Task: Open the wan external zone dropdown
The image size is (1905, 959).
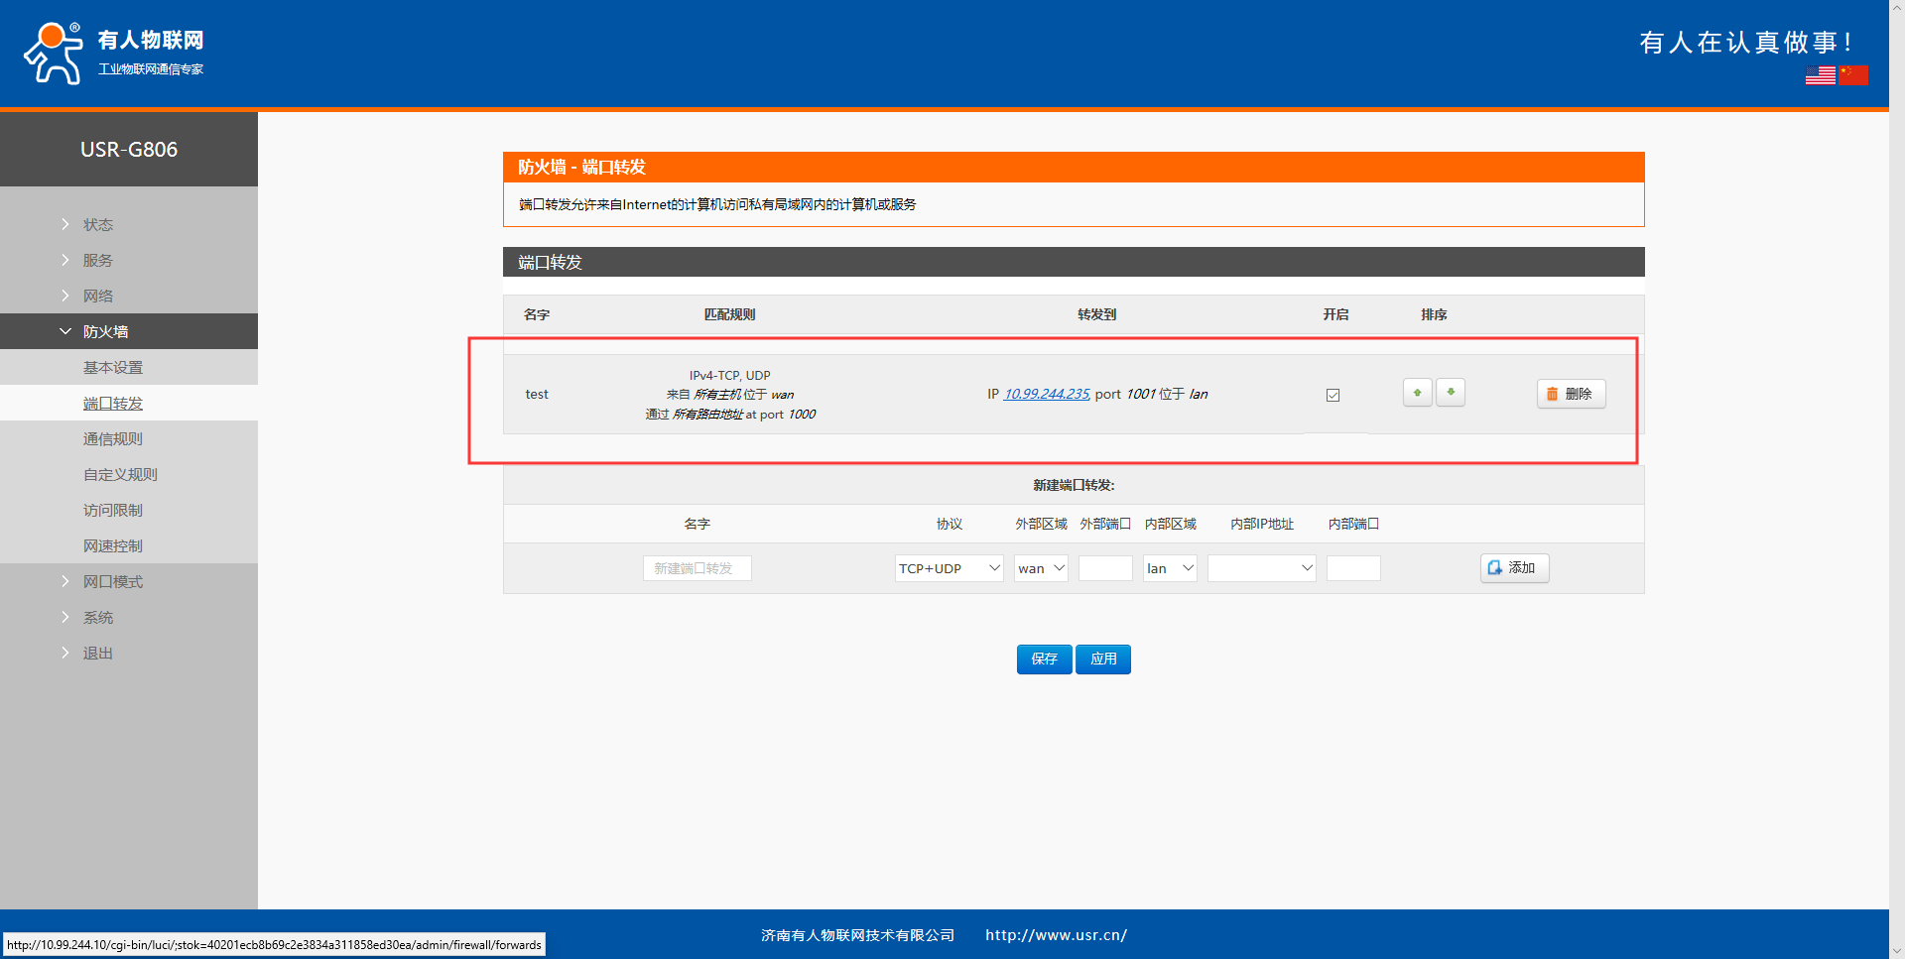Action: [1040, 568]
